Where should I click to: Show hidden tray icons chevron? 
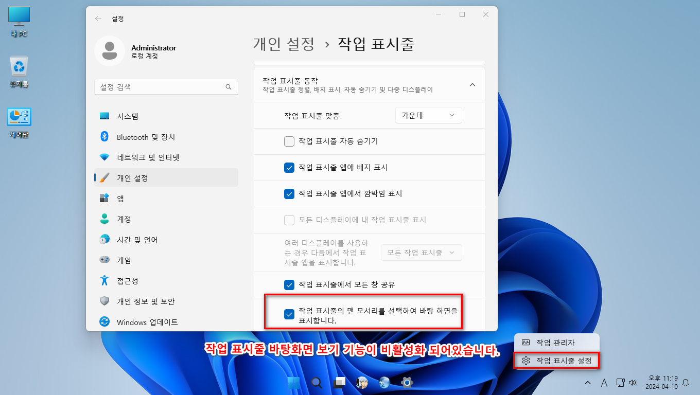tap(587, 383)
